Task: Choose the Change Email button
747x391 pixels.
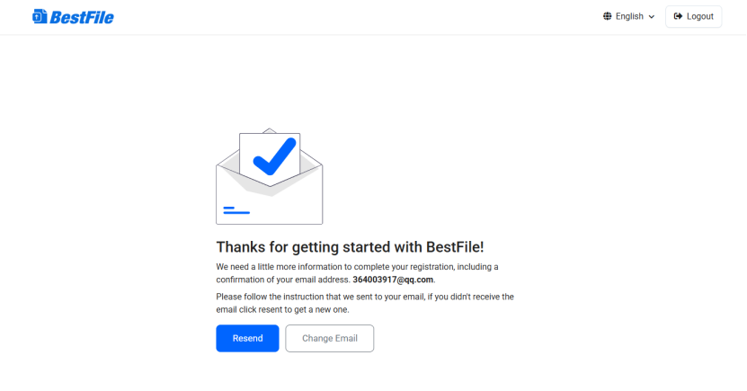Action: click(x=329, y=338)
